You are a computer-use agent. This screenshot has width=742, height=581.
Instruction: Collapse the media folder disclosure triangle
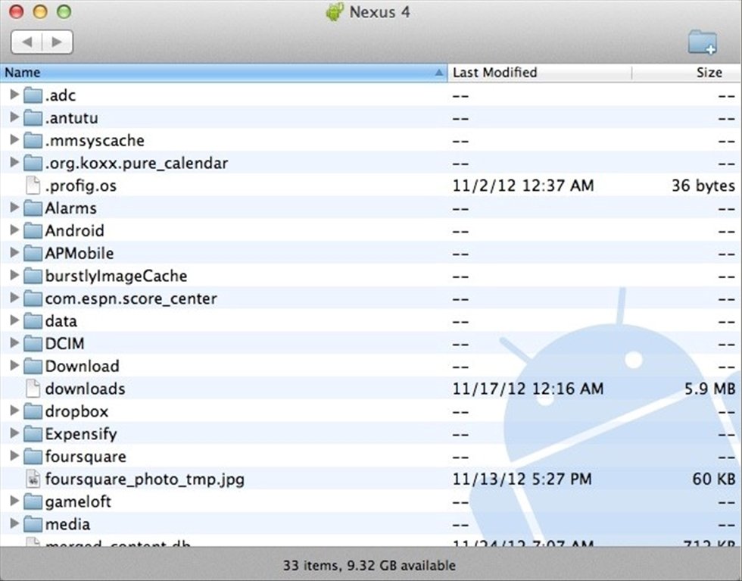click(14, 523)
